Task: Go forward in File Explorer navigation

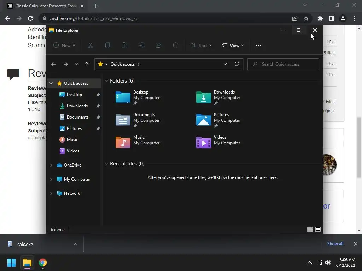Action: [66, 64]
